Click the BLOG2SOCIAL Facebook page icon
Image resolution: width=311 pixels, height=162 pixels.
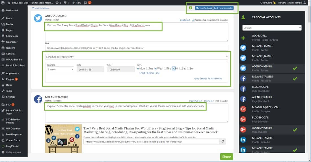point(243,89)
